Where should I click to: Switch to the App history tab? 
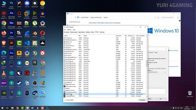[x=81, y=32]
